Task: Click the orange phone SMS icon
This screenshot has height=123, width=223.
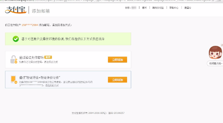Action: coord(14,80)
